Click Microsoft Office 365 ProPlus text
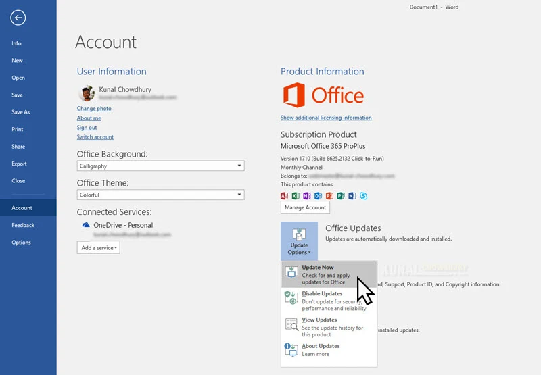Viewport: 541px width, 375px height. [x=323, y=146]
